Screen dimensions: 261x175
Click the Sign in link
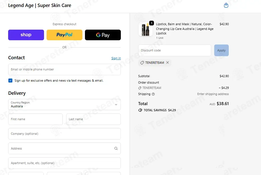click(116, 58)
